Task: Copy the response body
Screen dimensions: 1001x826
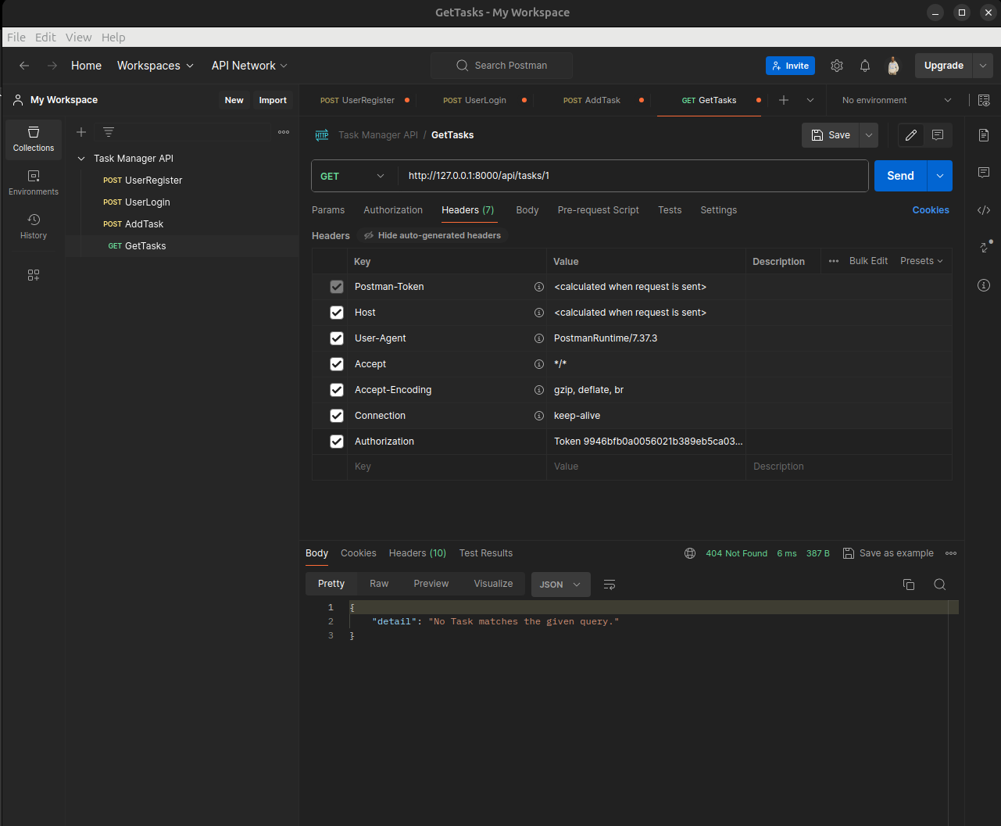Action: tap(909, 585)
